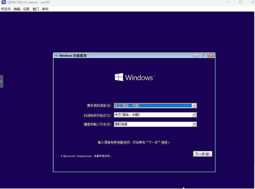Open the 编辑 menu
This screenshot has width=255, height=189.
pyautogui.click(x=17, y=9)
